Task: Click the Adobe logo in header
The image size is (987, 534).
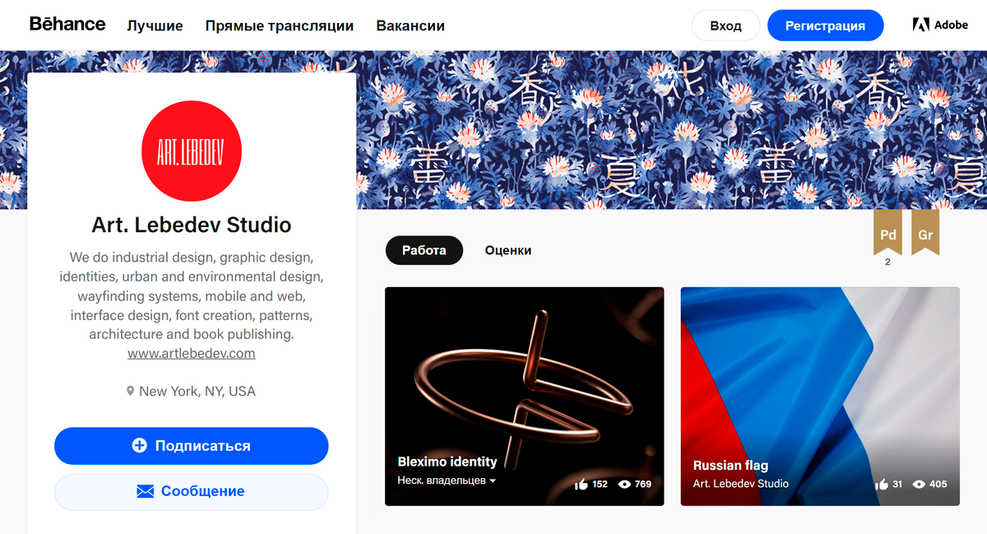Action: coord(940,25)
